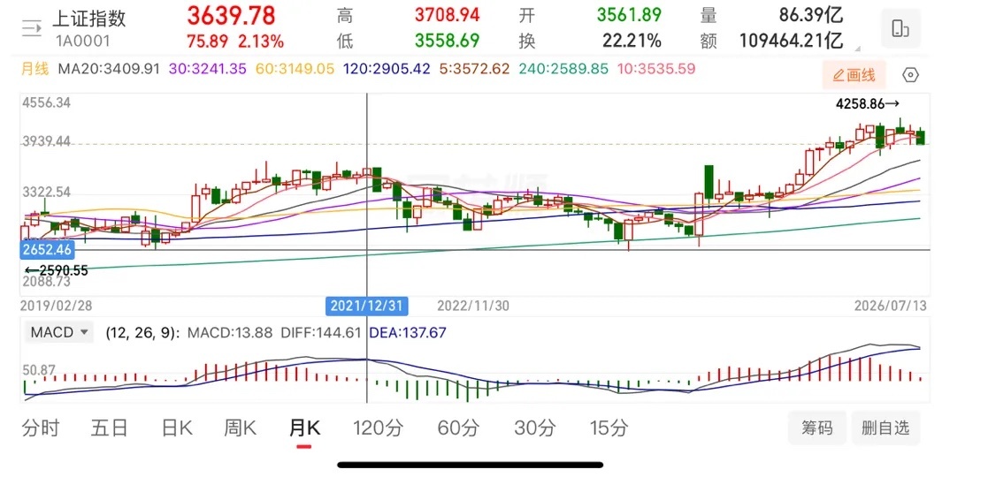Tap the 120:2905.42 moving average value
Viewport: 988px width, 477px height.
click(387, 69)
